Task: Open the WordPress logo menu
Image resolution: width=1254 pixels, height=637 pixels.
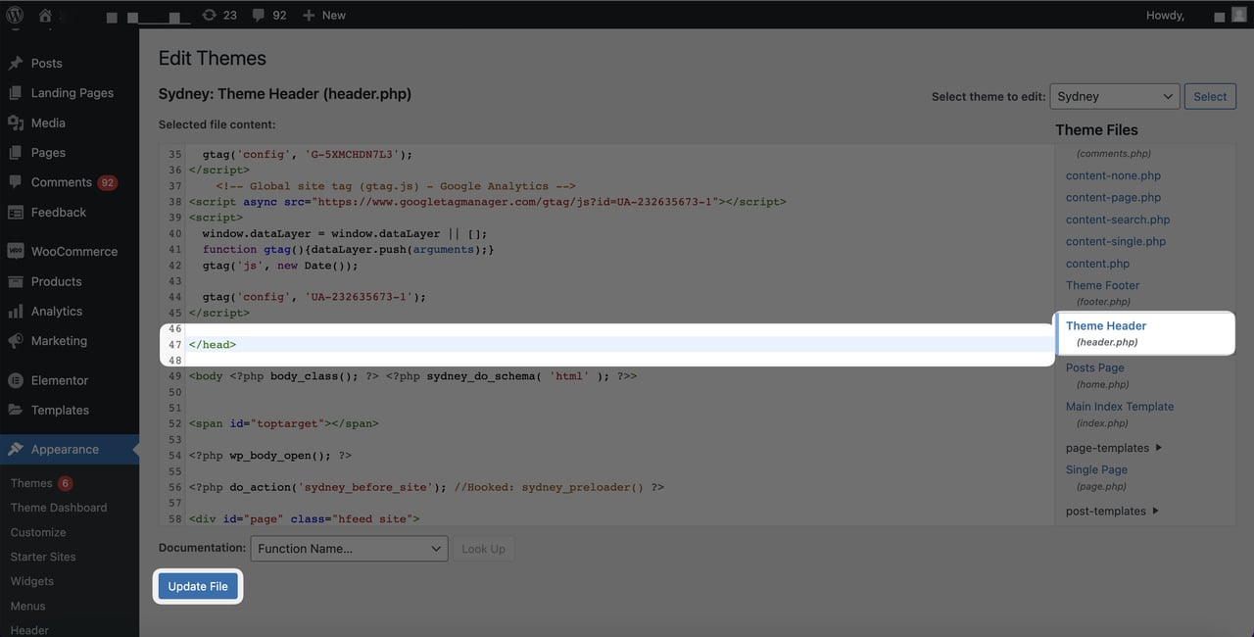Action: pos(15,15)
